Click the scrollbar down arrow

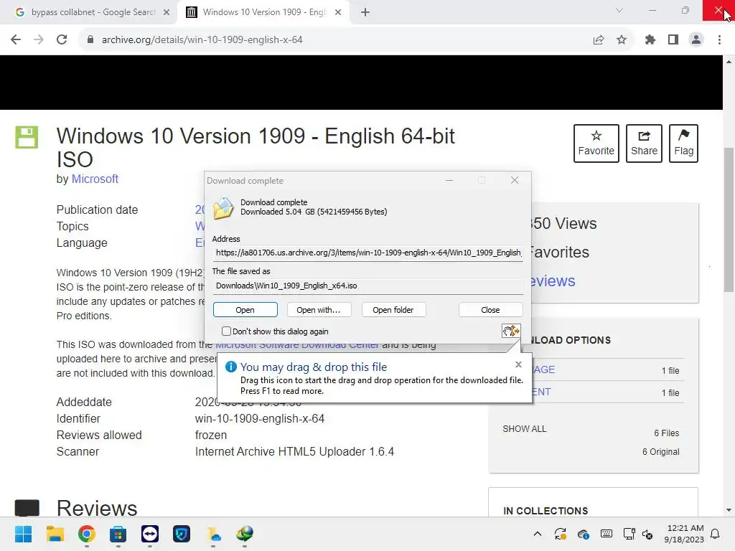point(729,510)
